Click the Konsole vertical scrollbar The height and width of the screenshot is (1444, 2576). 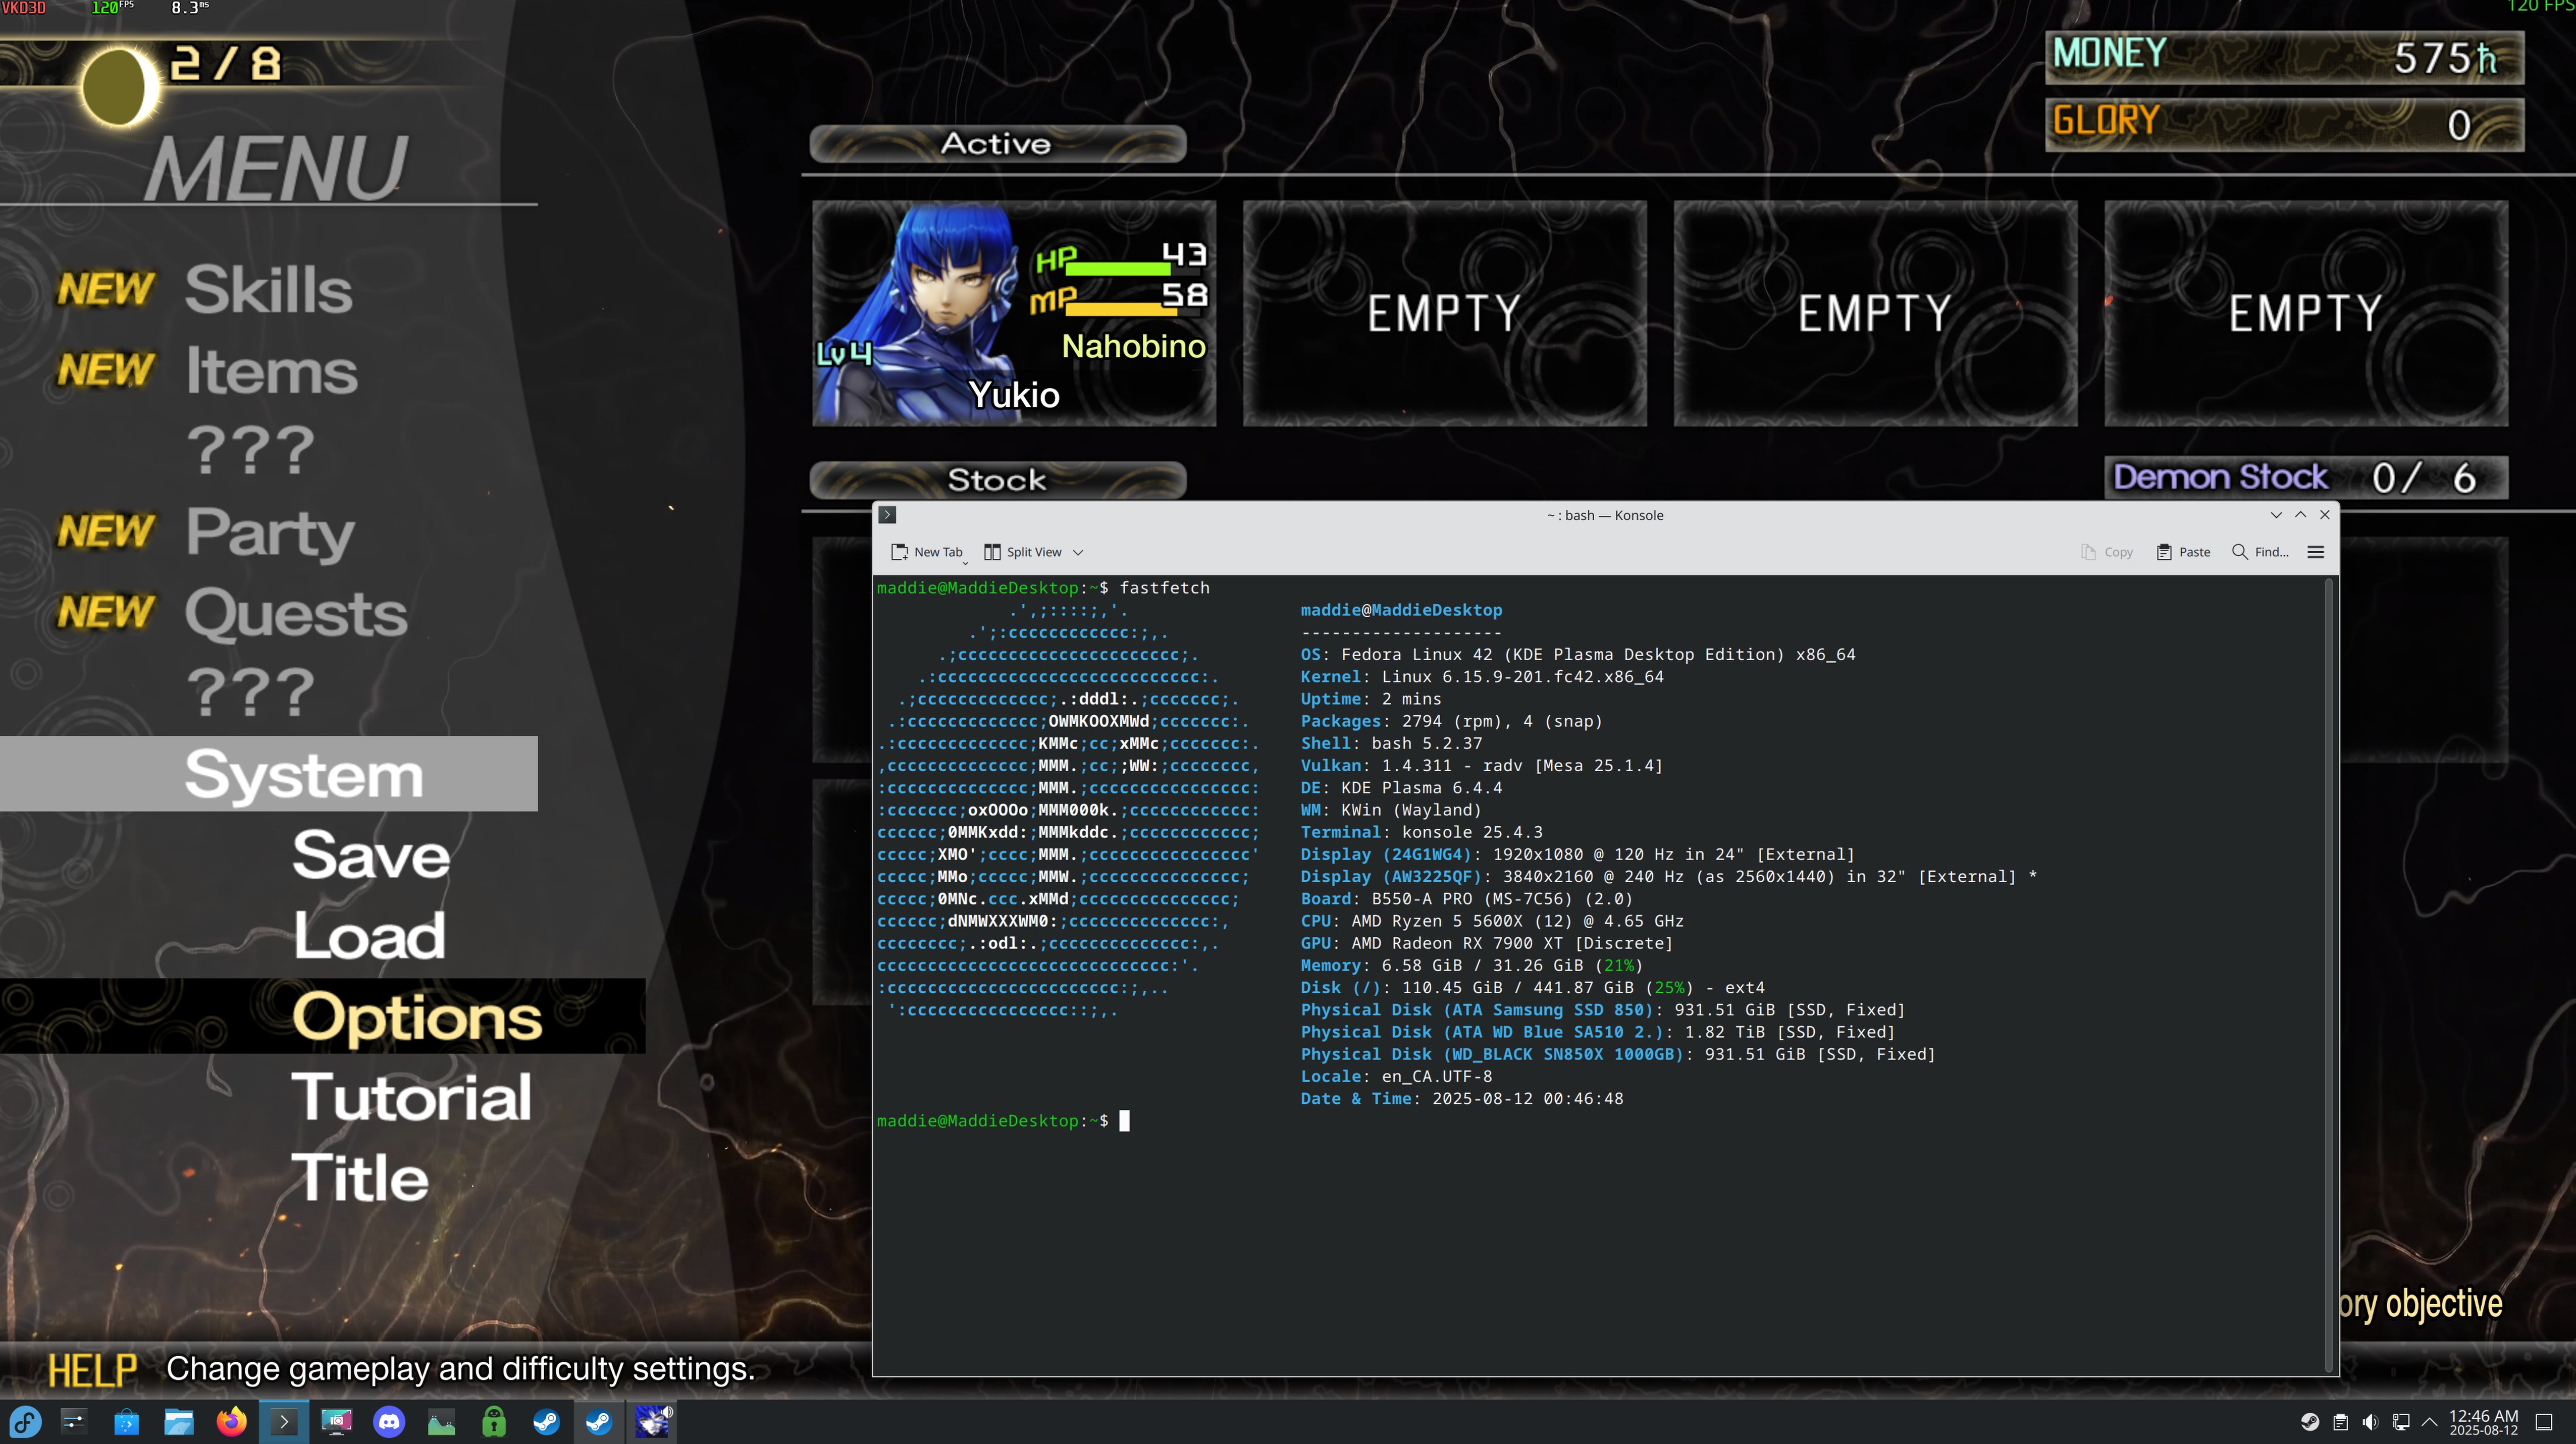2329,975
